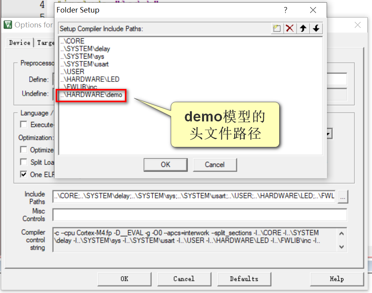This screenshot has width=372, height=293.
Task: Open the dropdown arrow right of Folder Setup
Action: pyautogui.click(x=329, y=134)
